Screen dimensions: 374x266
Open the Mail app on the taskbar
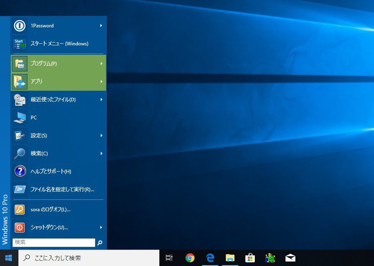pos(290,258)
